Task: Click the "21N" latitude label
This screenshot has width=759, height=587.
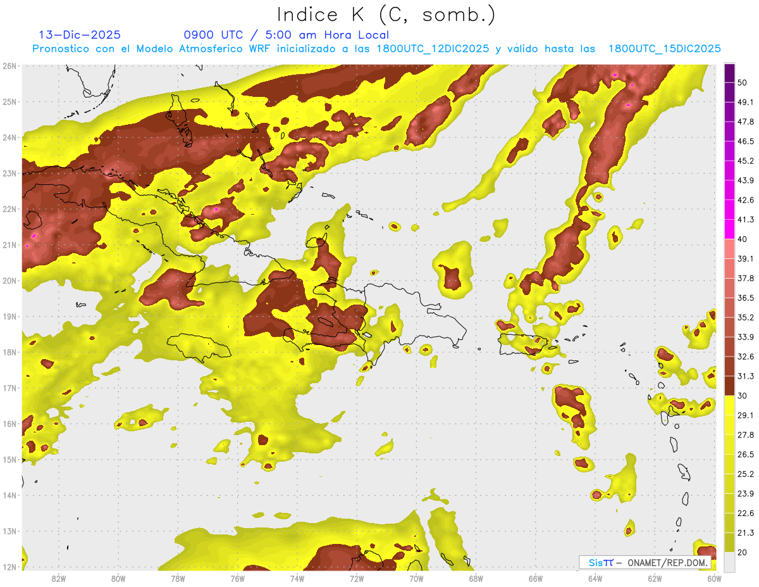Action: coord(9,244)
